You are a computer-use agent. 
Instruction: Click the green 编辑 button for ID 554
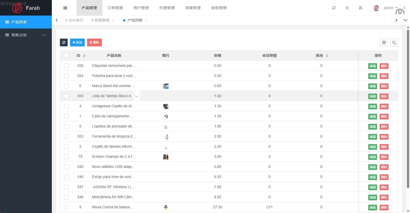[372, 76]
